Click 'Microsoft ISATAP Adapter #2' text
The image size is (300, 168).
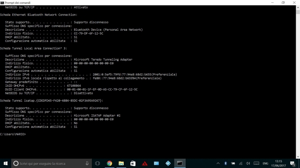(97, 115)
